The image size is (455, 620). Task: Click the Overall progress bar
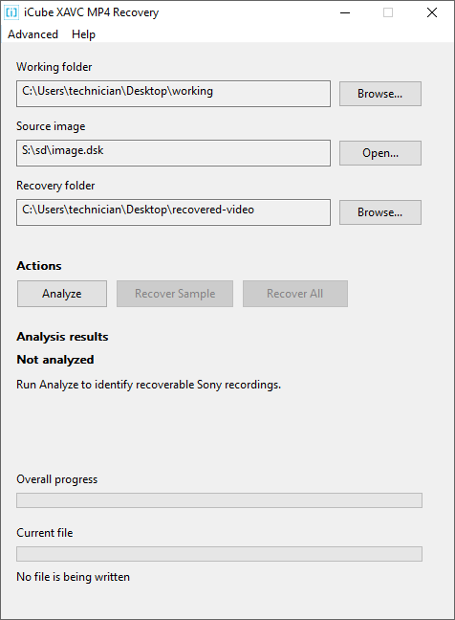(x=219, y=500)
